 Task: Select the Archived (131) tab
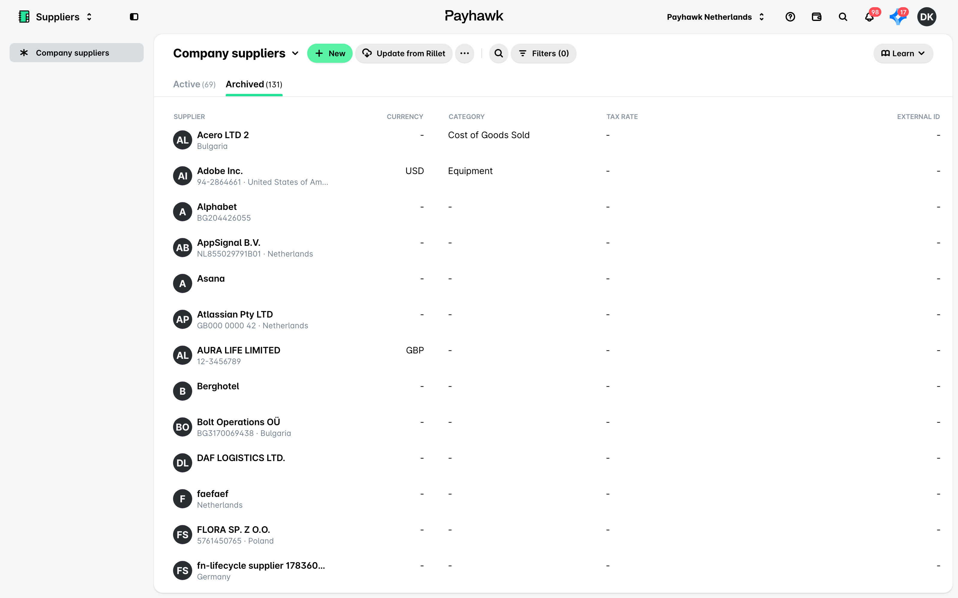coord(254,84)
